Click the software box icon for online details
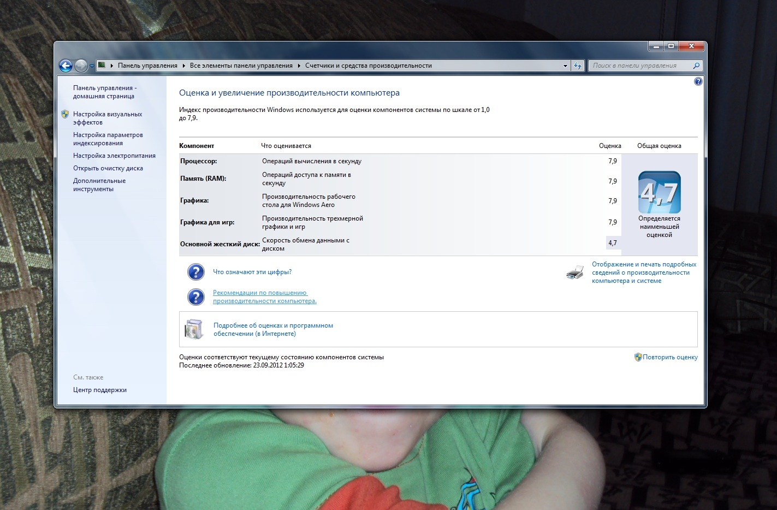777x510 pixels. tap(194, 329)
